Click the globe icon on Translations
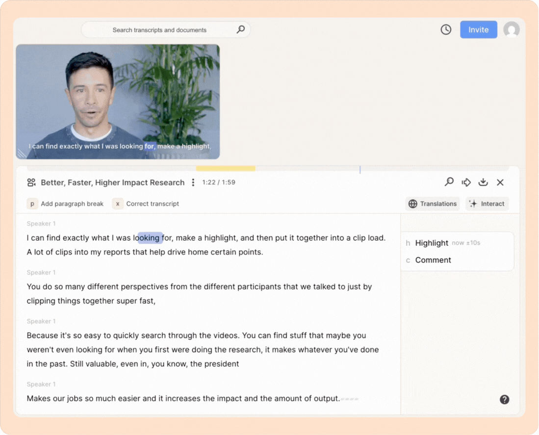 [413, 204]
